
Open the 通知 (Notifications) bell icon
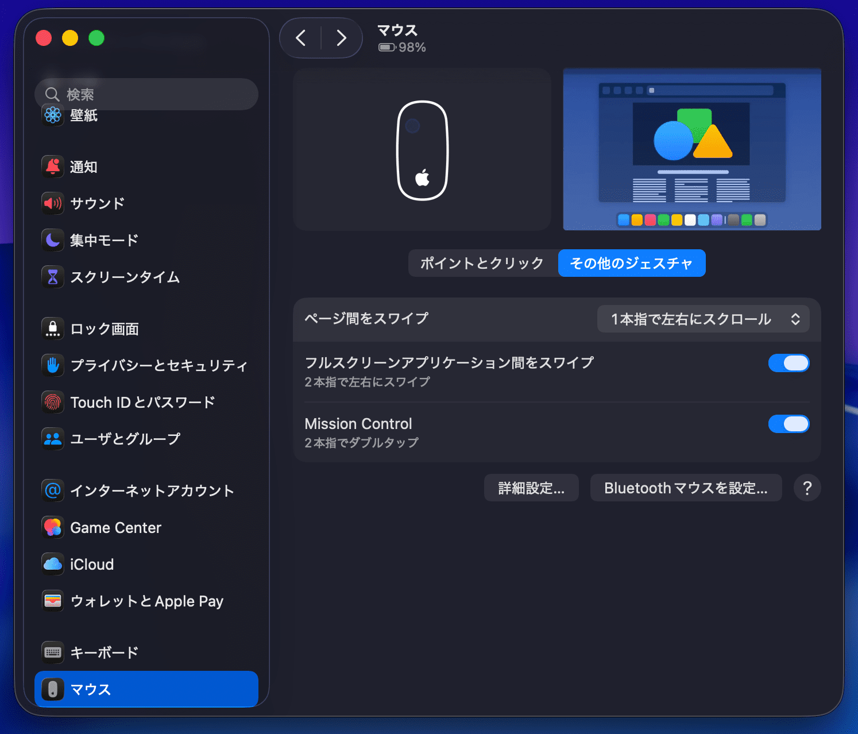(53, 167)
